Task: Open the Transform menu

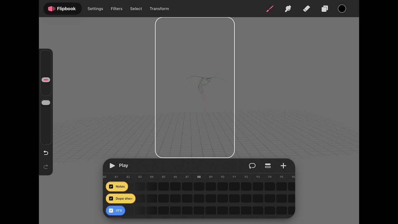Action: [159, 9]
